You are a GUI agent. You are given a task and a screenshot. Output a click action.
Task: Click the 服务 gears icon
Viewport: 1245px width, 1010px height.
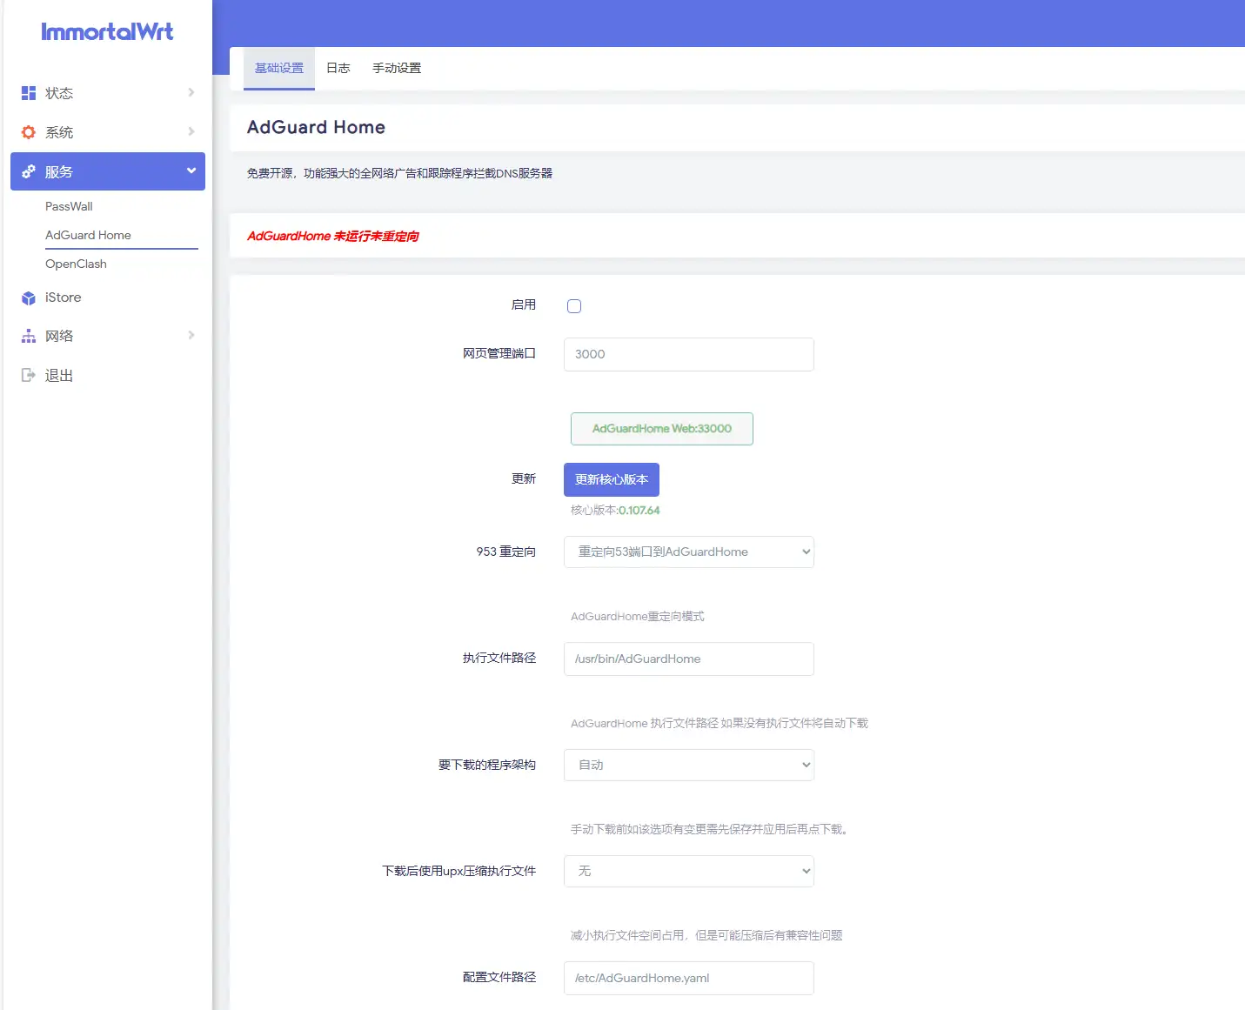point(29,171)
